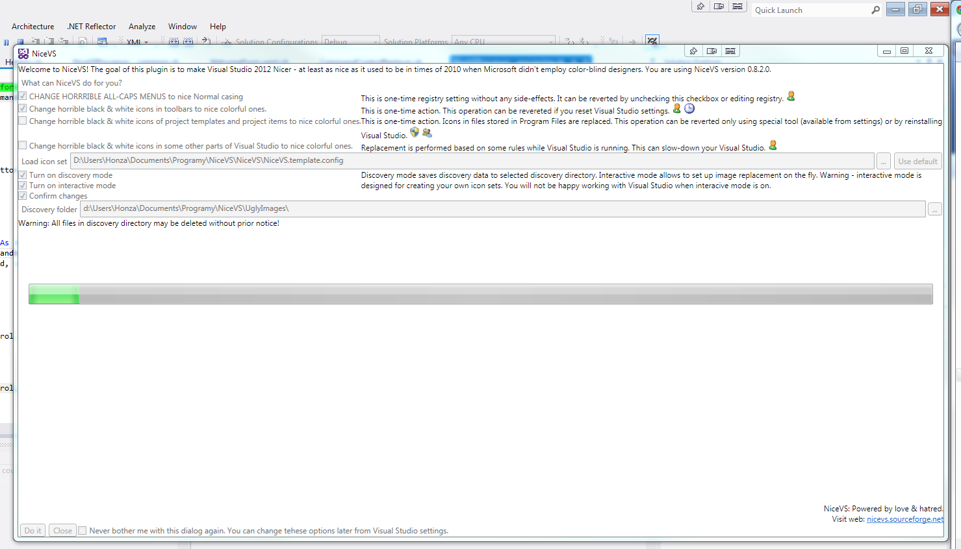Viewport: 961px width, 549px height.
Task: Check 'Never bother me with this dialog again'
Action: click(x=83, y=530)
